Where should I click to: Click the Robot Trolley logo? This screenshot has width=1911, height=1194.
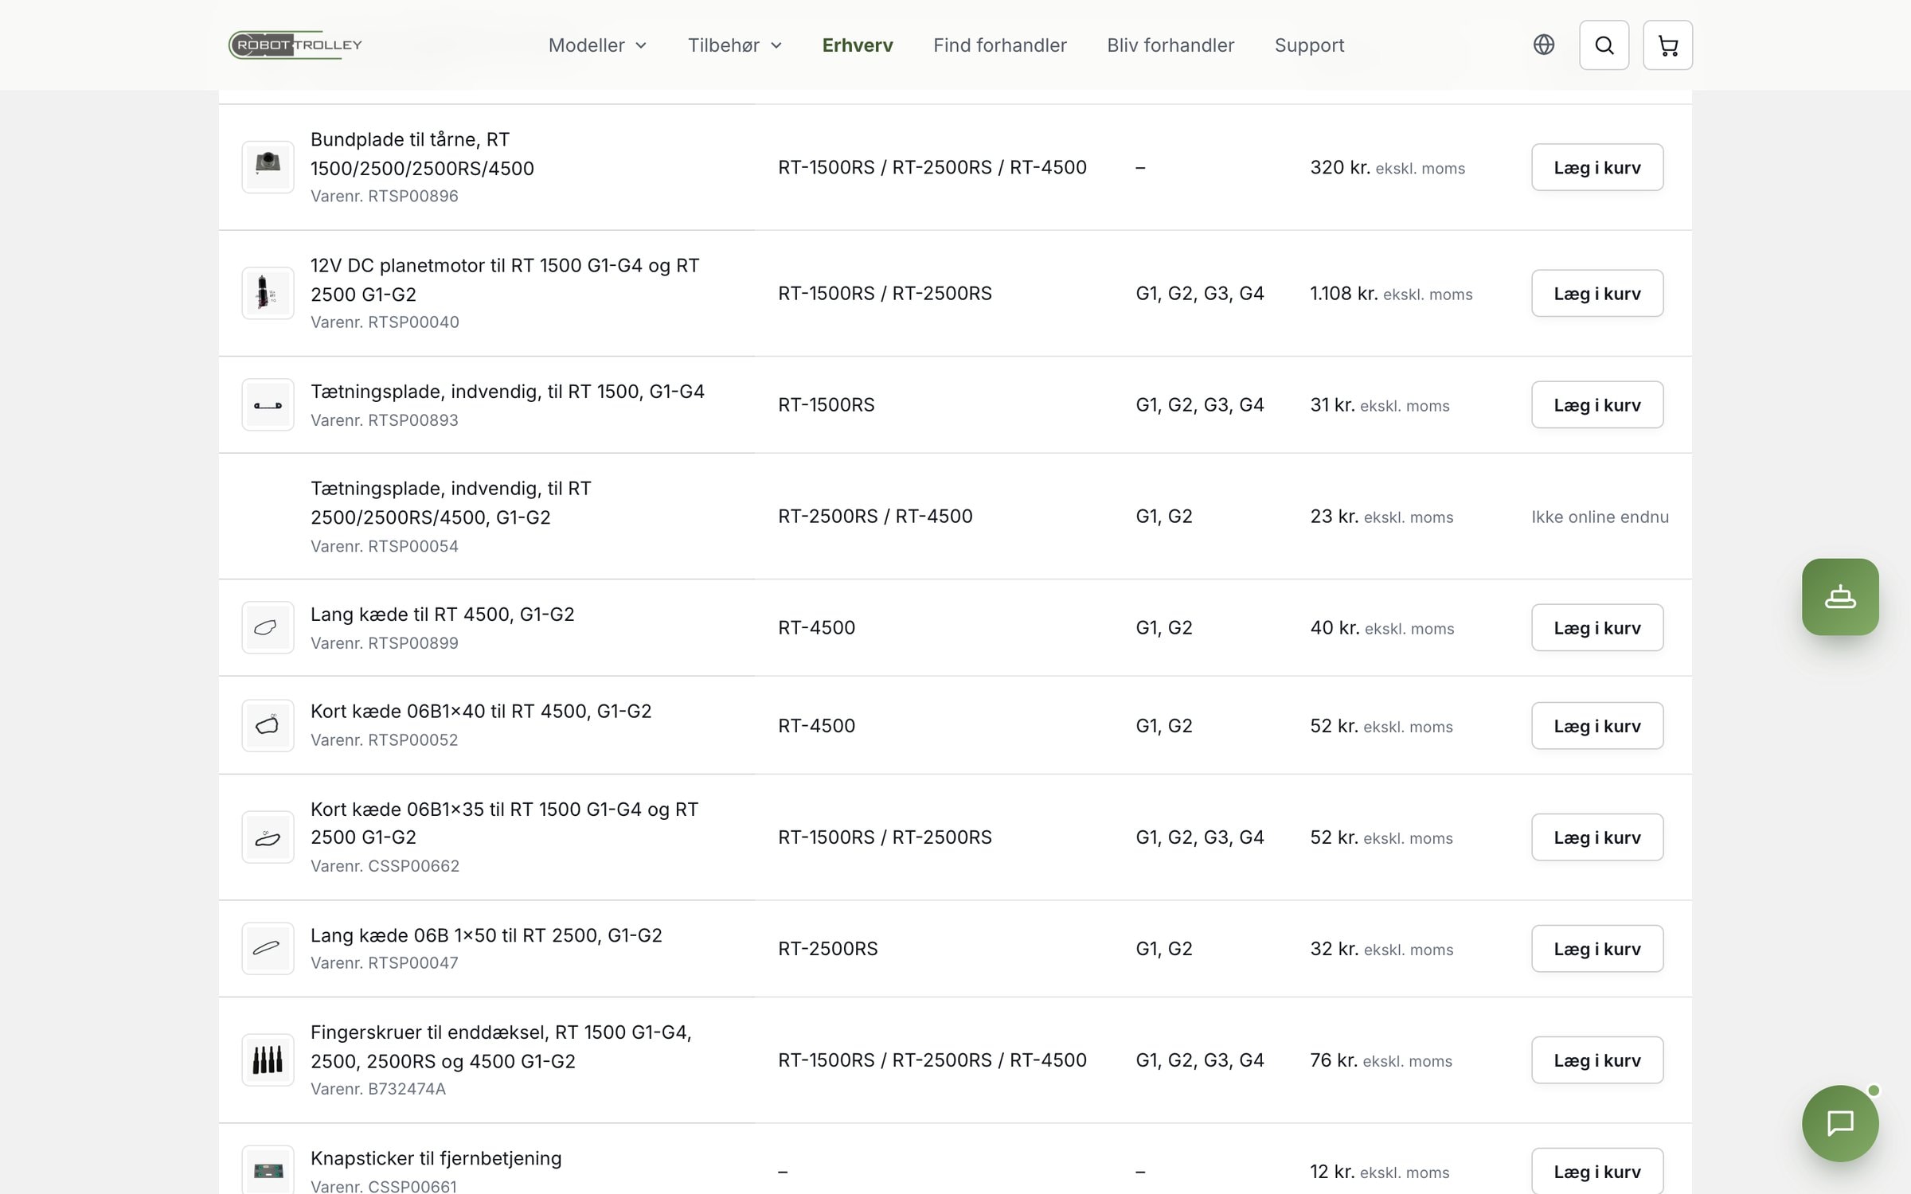pyautogui.click(x=295, y=45)
